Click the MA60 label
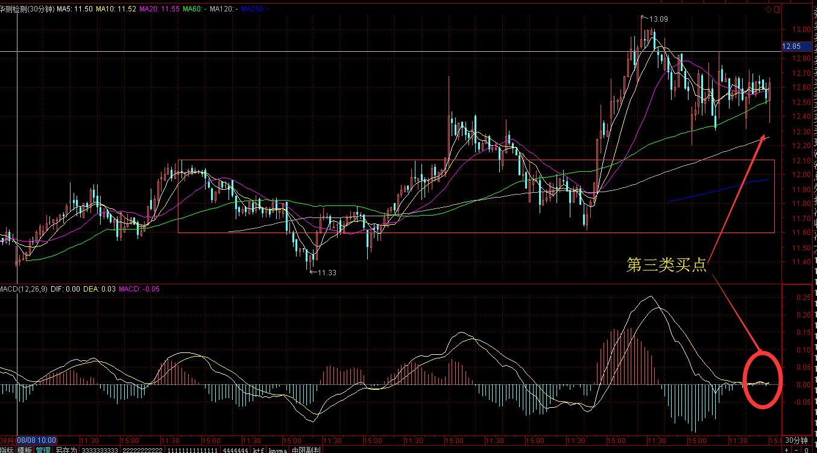Viewport: 817px width, 453px height. pos(194,9)
